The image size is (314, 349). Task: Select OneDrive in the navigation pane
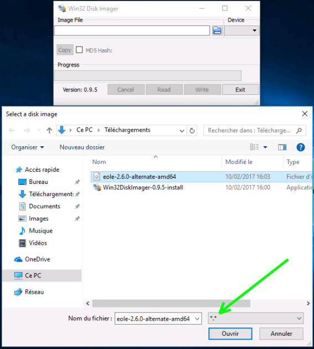[38, 259]
